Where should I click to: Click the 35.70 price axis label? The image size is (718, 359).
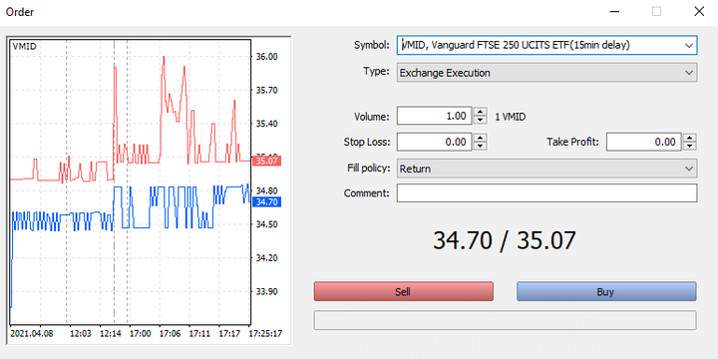(266, 90)
